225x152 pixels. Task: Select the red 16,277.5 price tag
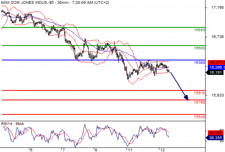point(216,62)
